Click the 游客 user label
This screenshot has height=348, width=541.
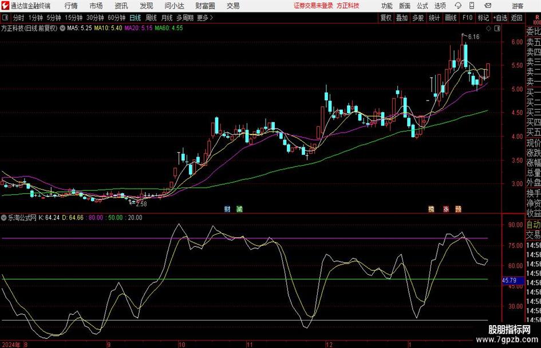517,6
